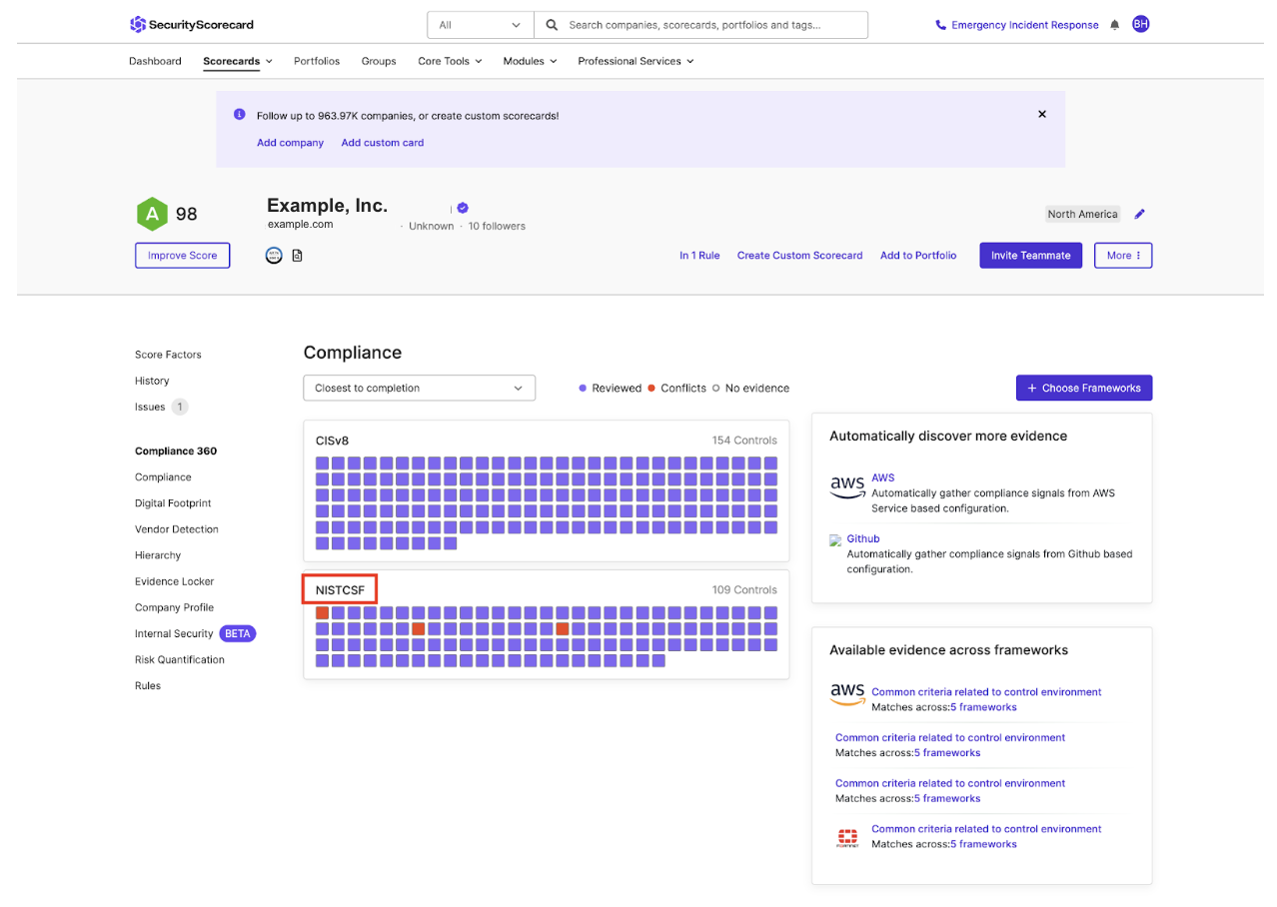Screen dimensions: 1277x907
Task: Click the document icon under example.com
Action: (297, 256)
